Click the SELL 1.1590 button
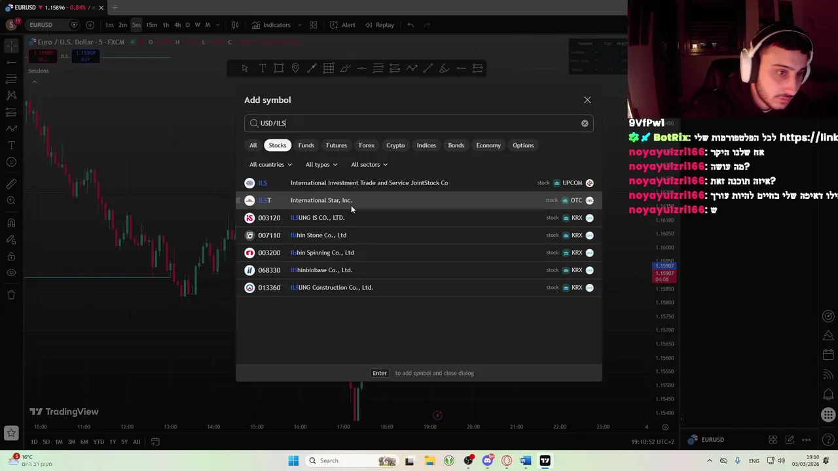The height and width of the screenshot is (471, 838). tap(43, 56)
